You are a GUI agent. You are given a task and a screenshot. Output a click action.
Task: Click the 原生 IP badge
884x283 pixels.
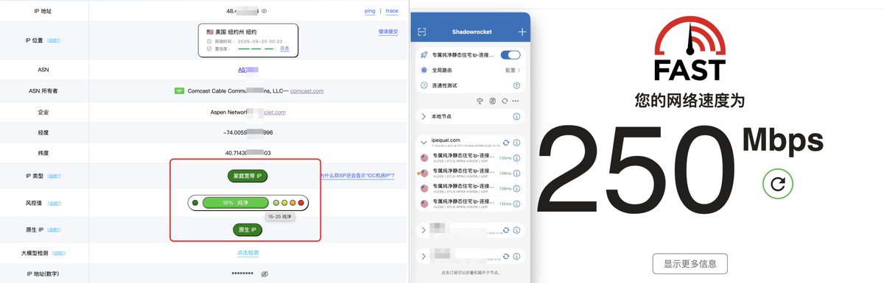click(248, 230)
